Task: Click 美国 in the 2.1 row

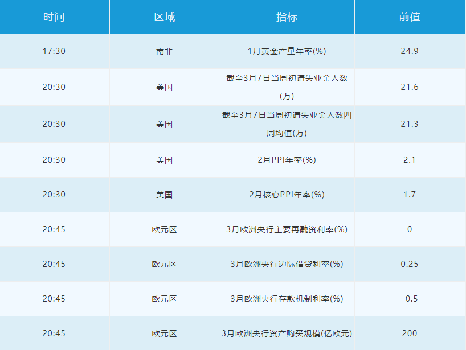Action: click(x=164, y=160)
